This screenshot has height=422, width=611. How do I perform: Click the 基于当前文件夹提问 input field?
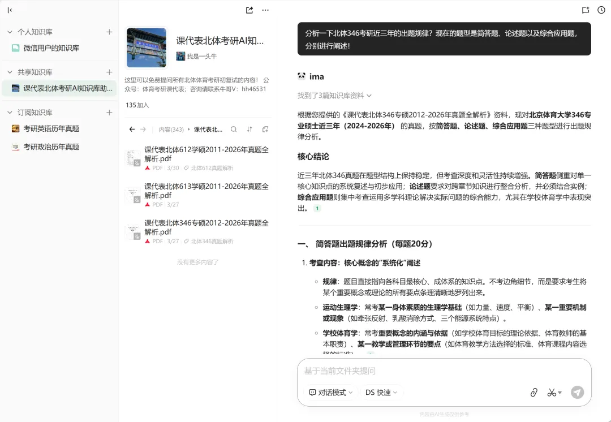click(396, 371)
